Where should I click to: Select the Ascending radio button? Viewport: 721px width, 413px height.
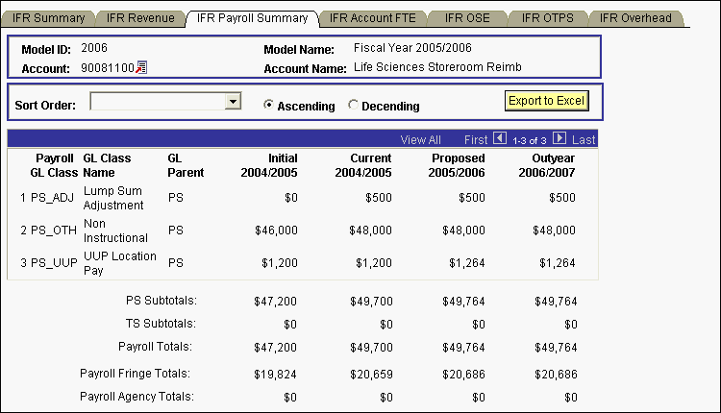pyautogui.click(x=269, y=106)
